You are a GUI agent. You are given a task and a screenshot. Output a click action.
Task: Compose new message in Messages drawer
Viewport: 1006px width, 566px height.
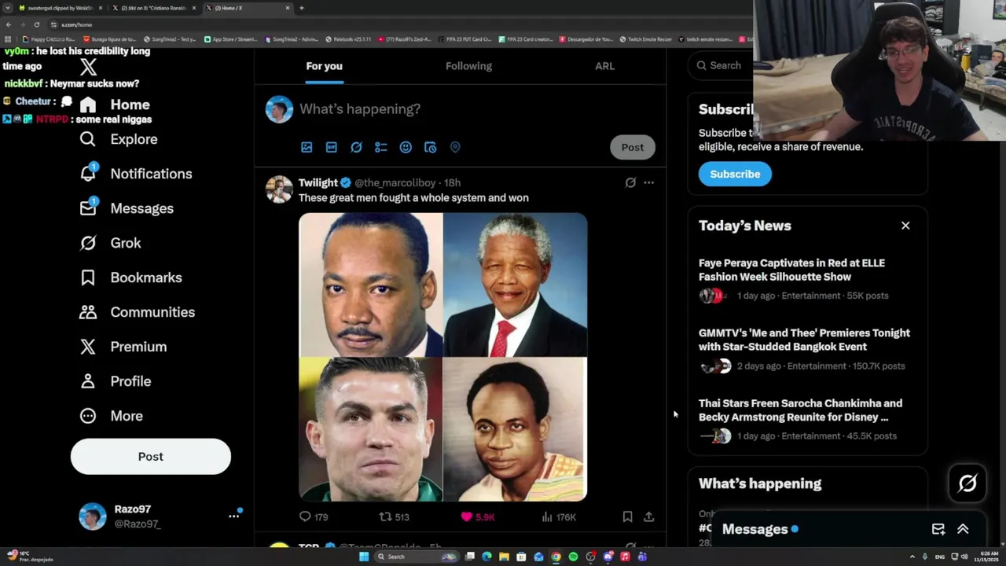[x=938, y=529]
